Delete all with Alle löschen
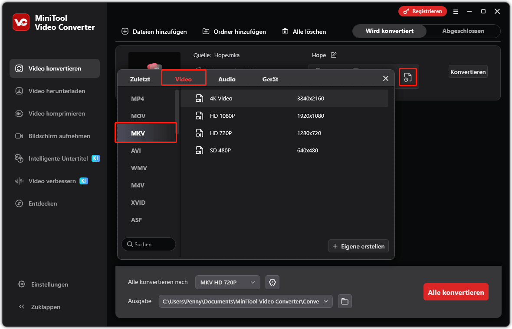512x329 pixels. 304,32
